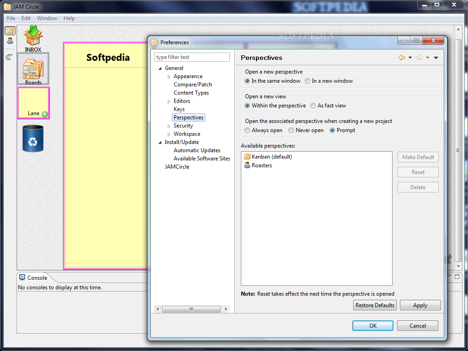468x351 pixels.
Task: Click Roasters person icon in list
Action: 247,165
